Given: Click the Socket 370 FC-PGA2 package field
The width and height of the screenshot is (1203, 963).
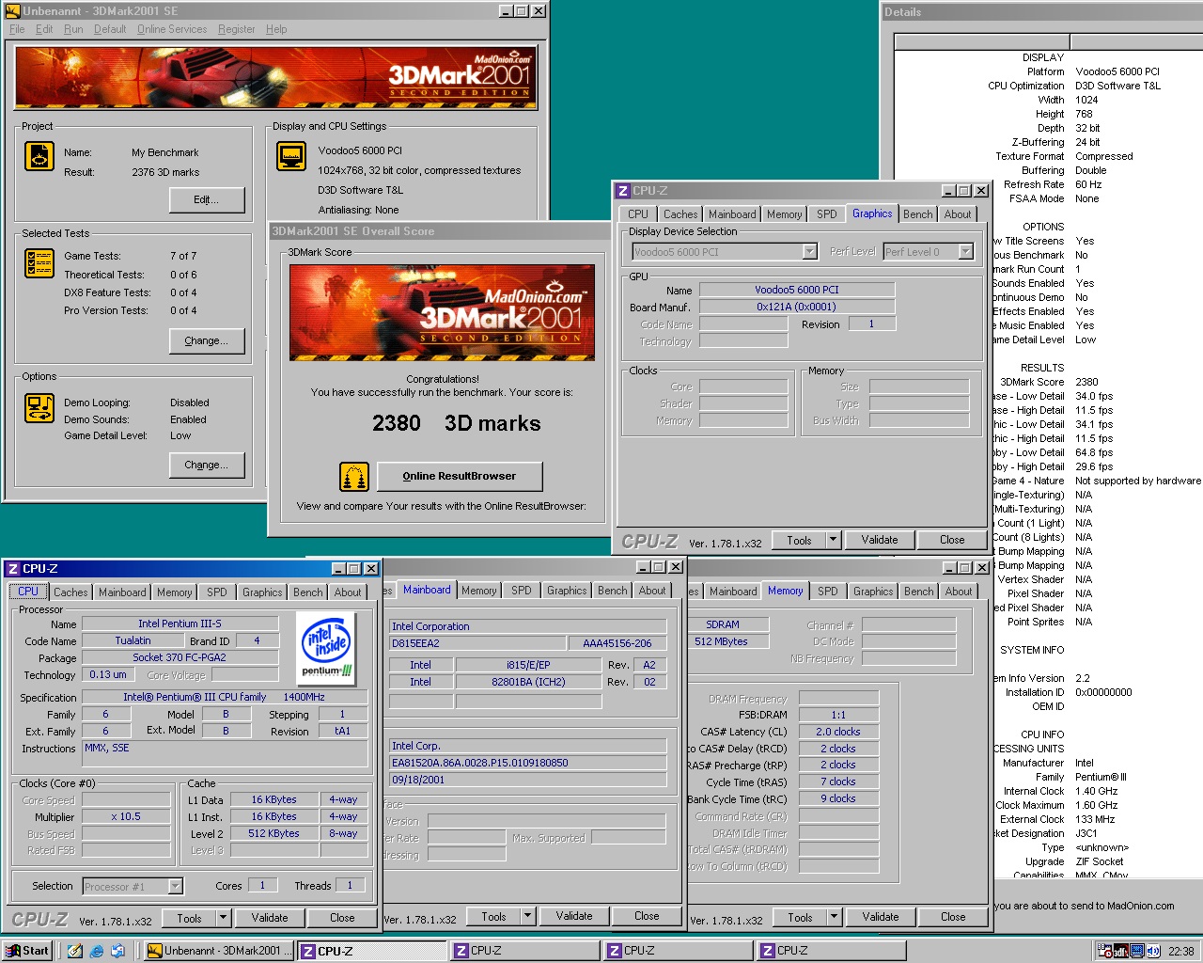Looking at the screenshot, I should [x=180, y=657].
